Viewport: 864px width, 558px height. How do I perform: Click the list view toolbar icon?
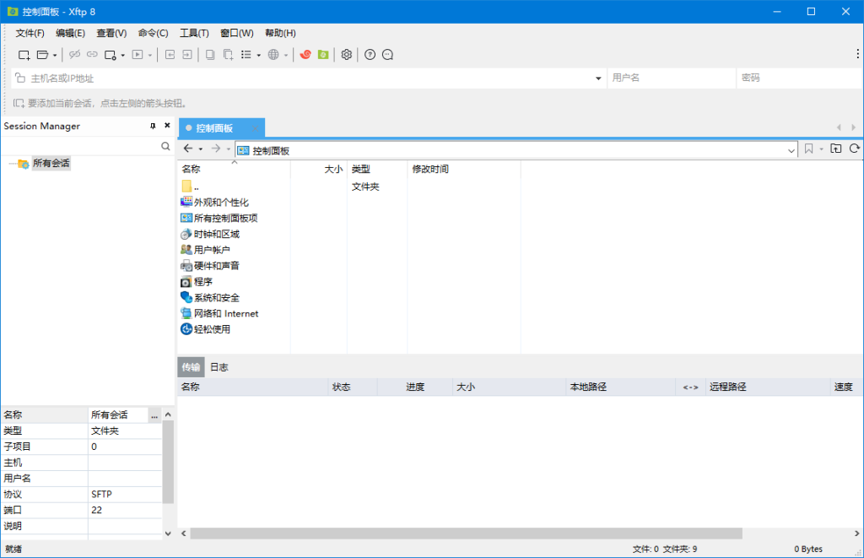pos(246,55)
